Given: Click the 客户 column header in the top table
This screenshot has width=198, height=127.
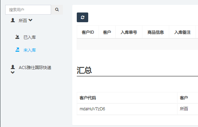Looking at the screenshot, I should click(x=107, y=32).
